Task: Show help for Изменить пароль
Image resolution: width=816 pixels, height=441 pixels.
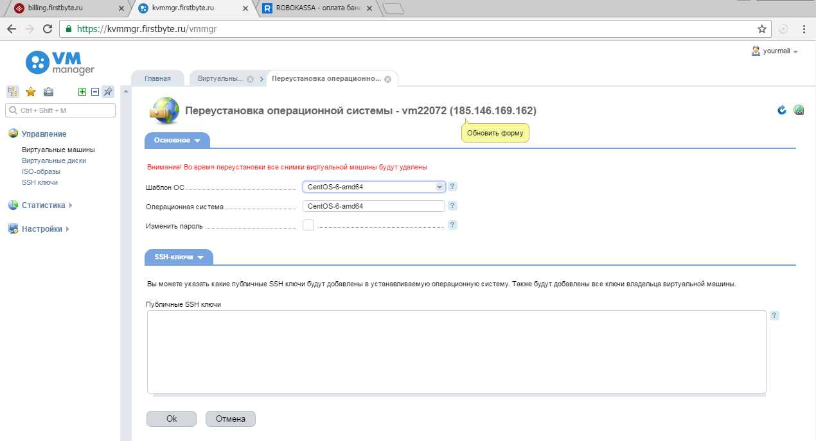Action: pyautogui.click(x=452, y=225)
